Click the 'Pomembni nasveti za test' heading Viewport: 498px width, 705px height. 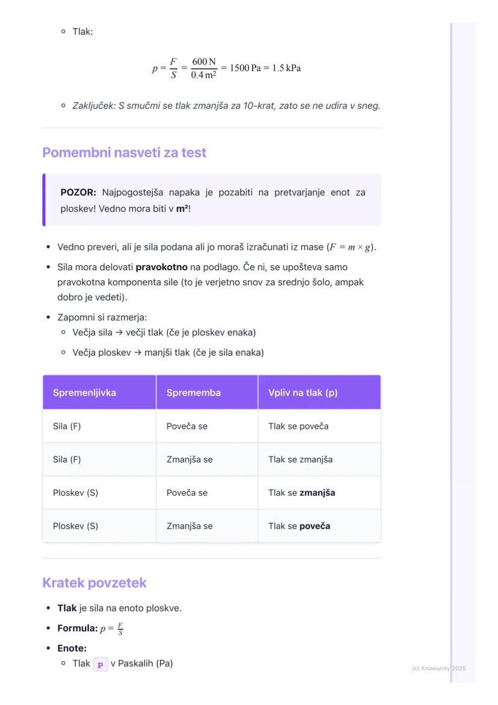124,153
